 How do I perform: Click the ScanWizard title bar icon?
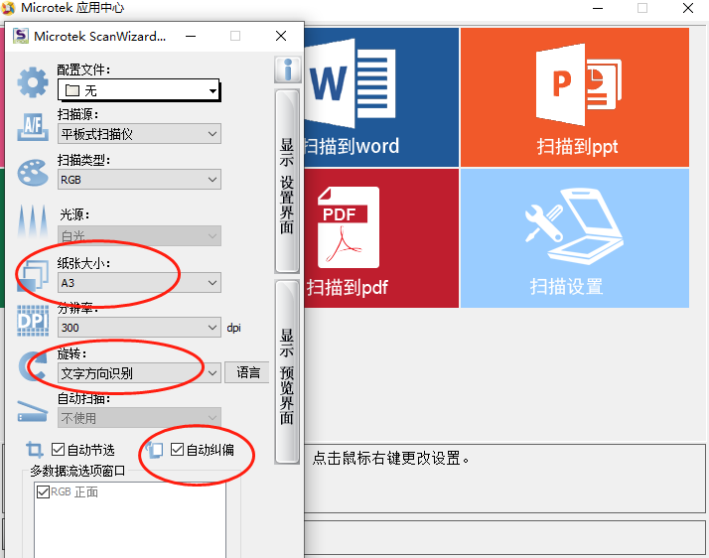pyautogui.click(x=20, y=36)
